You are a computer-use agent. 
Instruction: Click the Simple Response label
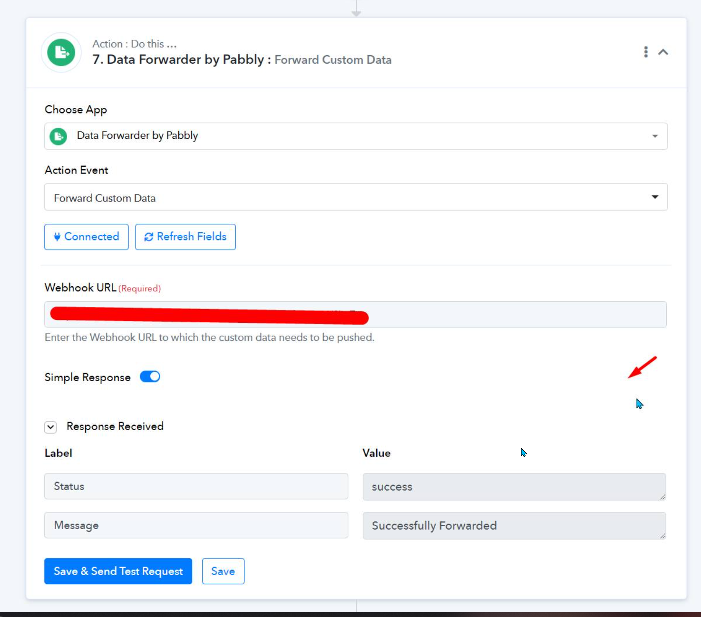(x=88, y=377)
